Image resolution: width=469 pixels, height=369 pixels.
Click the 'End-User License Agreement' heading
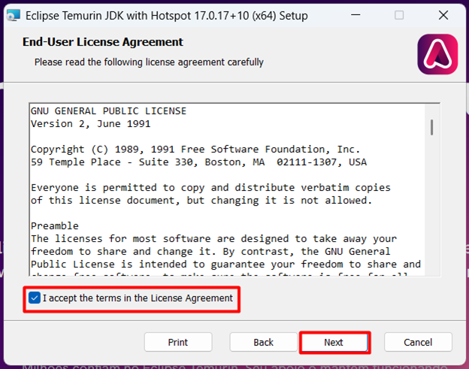tap(103, 42)
